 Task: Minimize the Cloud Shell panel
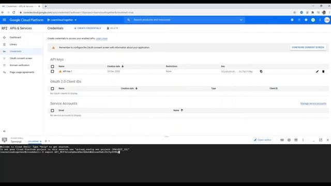(x=314, y=141)
